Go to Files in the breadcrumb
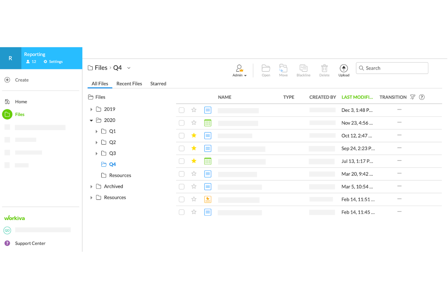 (101, 68)
